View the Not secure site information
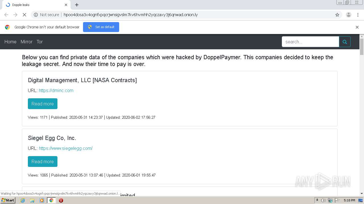Image resolution: width=364 pixels, height=204 pixels. [x=46, y=15]
